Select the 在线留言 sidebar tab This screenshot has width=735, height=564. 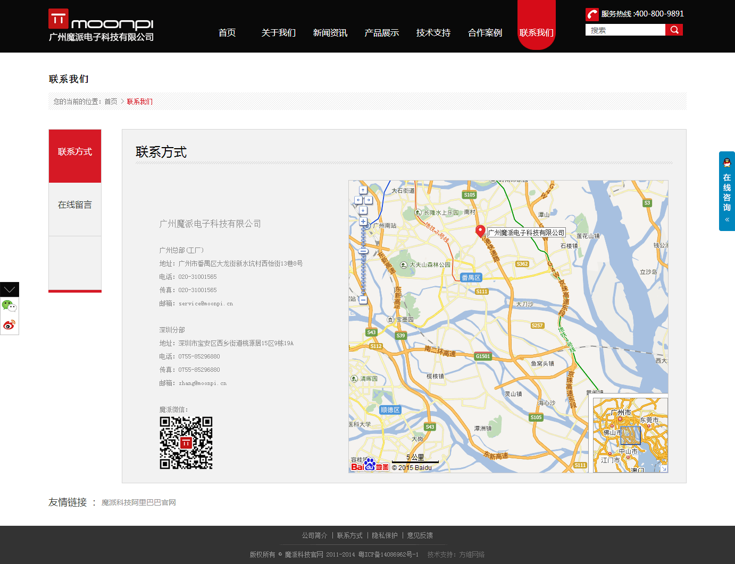point(75,209)
